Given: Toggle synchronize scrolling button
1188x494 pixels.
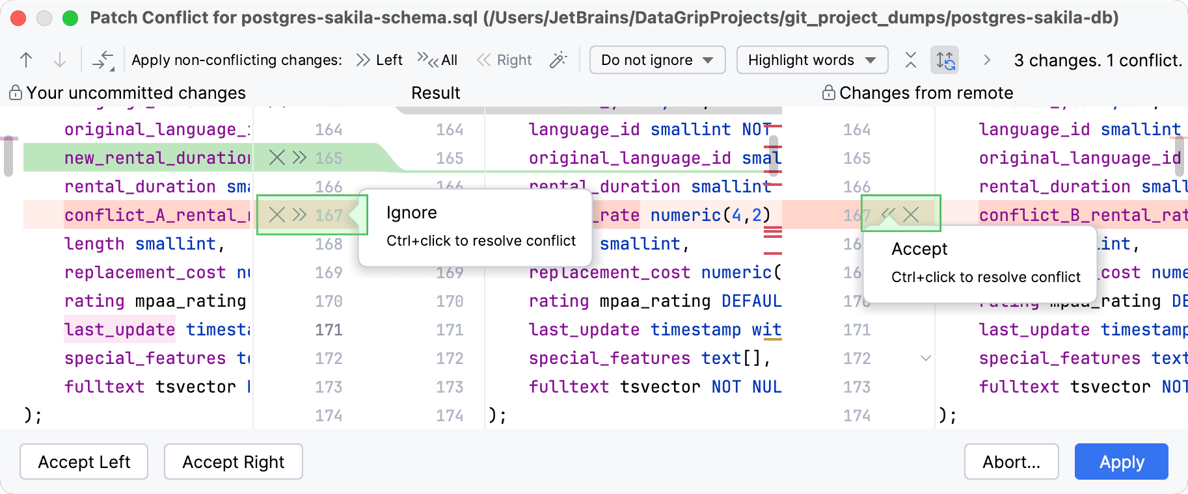Looking at the screenshot, I should [x=945, y=60].
